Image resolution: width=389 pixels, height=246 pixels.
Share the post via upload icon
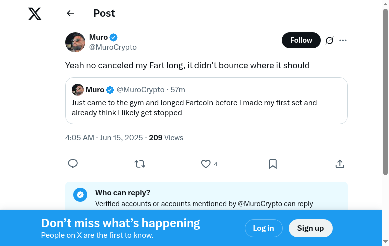tap(340, 164)
